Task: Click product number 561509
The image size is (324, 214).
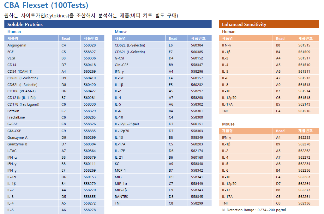Action: pyautogui.click(x=304, y=52)
